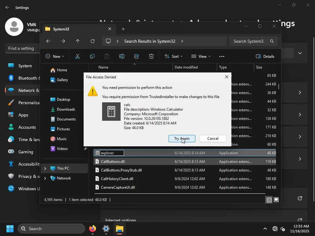315x236 pixels.
Task: Click Explorer horizontal scrollbar
Action: [x=180, y=194]
